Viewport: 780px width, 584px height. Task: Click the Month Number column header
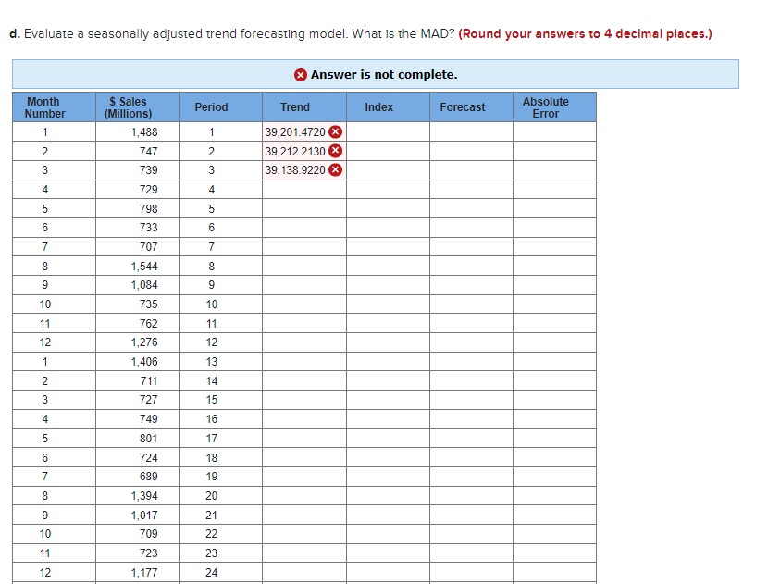click(x=54, y=107)
